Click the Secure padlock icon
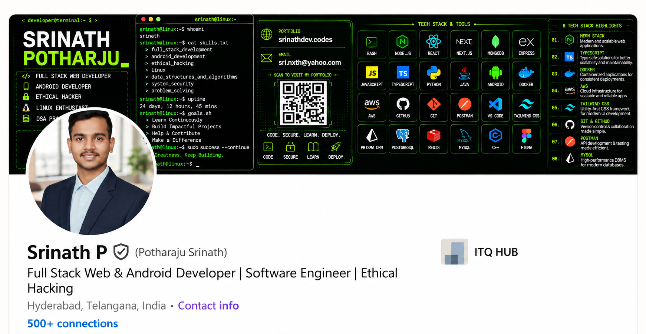This screenshot has height=334, width=646. (x=290, y=147)
